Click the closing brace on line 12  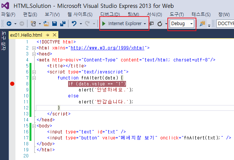click(59, 108)
